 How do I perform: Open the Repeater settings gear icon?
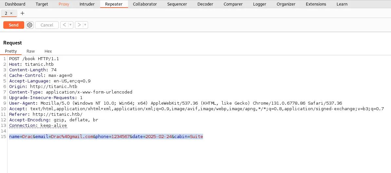(30, 25)
